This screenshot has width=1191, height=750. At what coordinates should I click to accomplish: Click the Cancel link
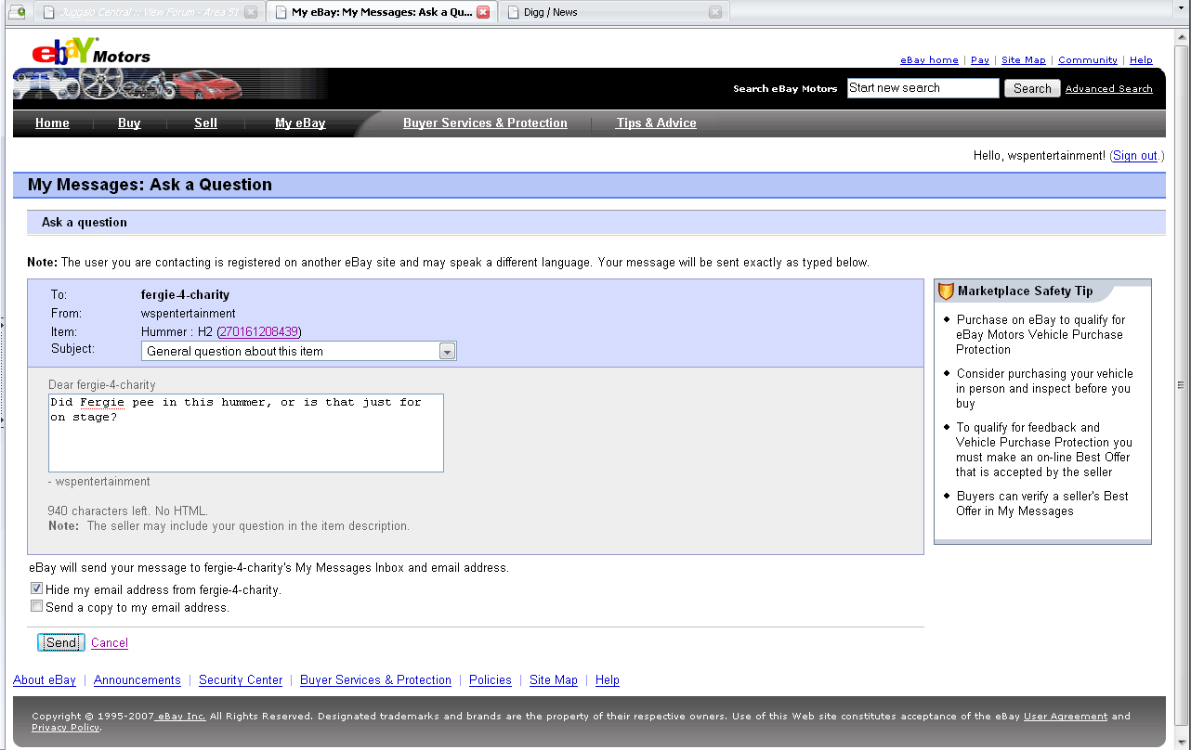(x=110, y=642)
